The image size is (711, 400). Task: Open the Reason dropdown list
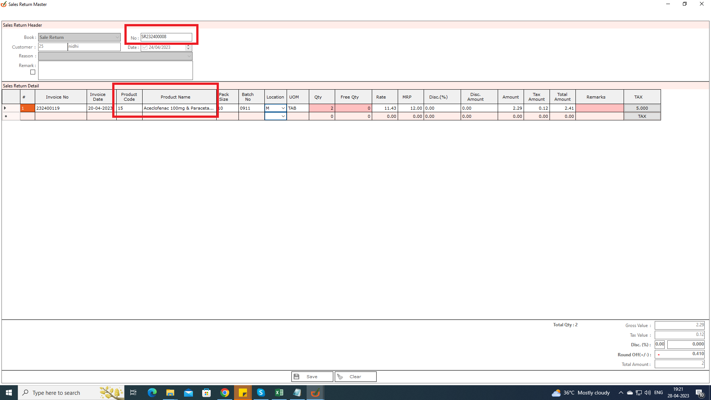pyautogui.click(x=189, y=56)
